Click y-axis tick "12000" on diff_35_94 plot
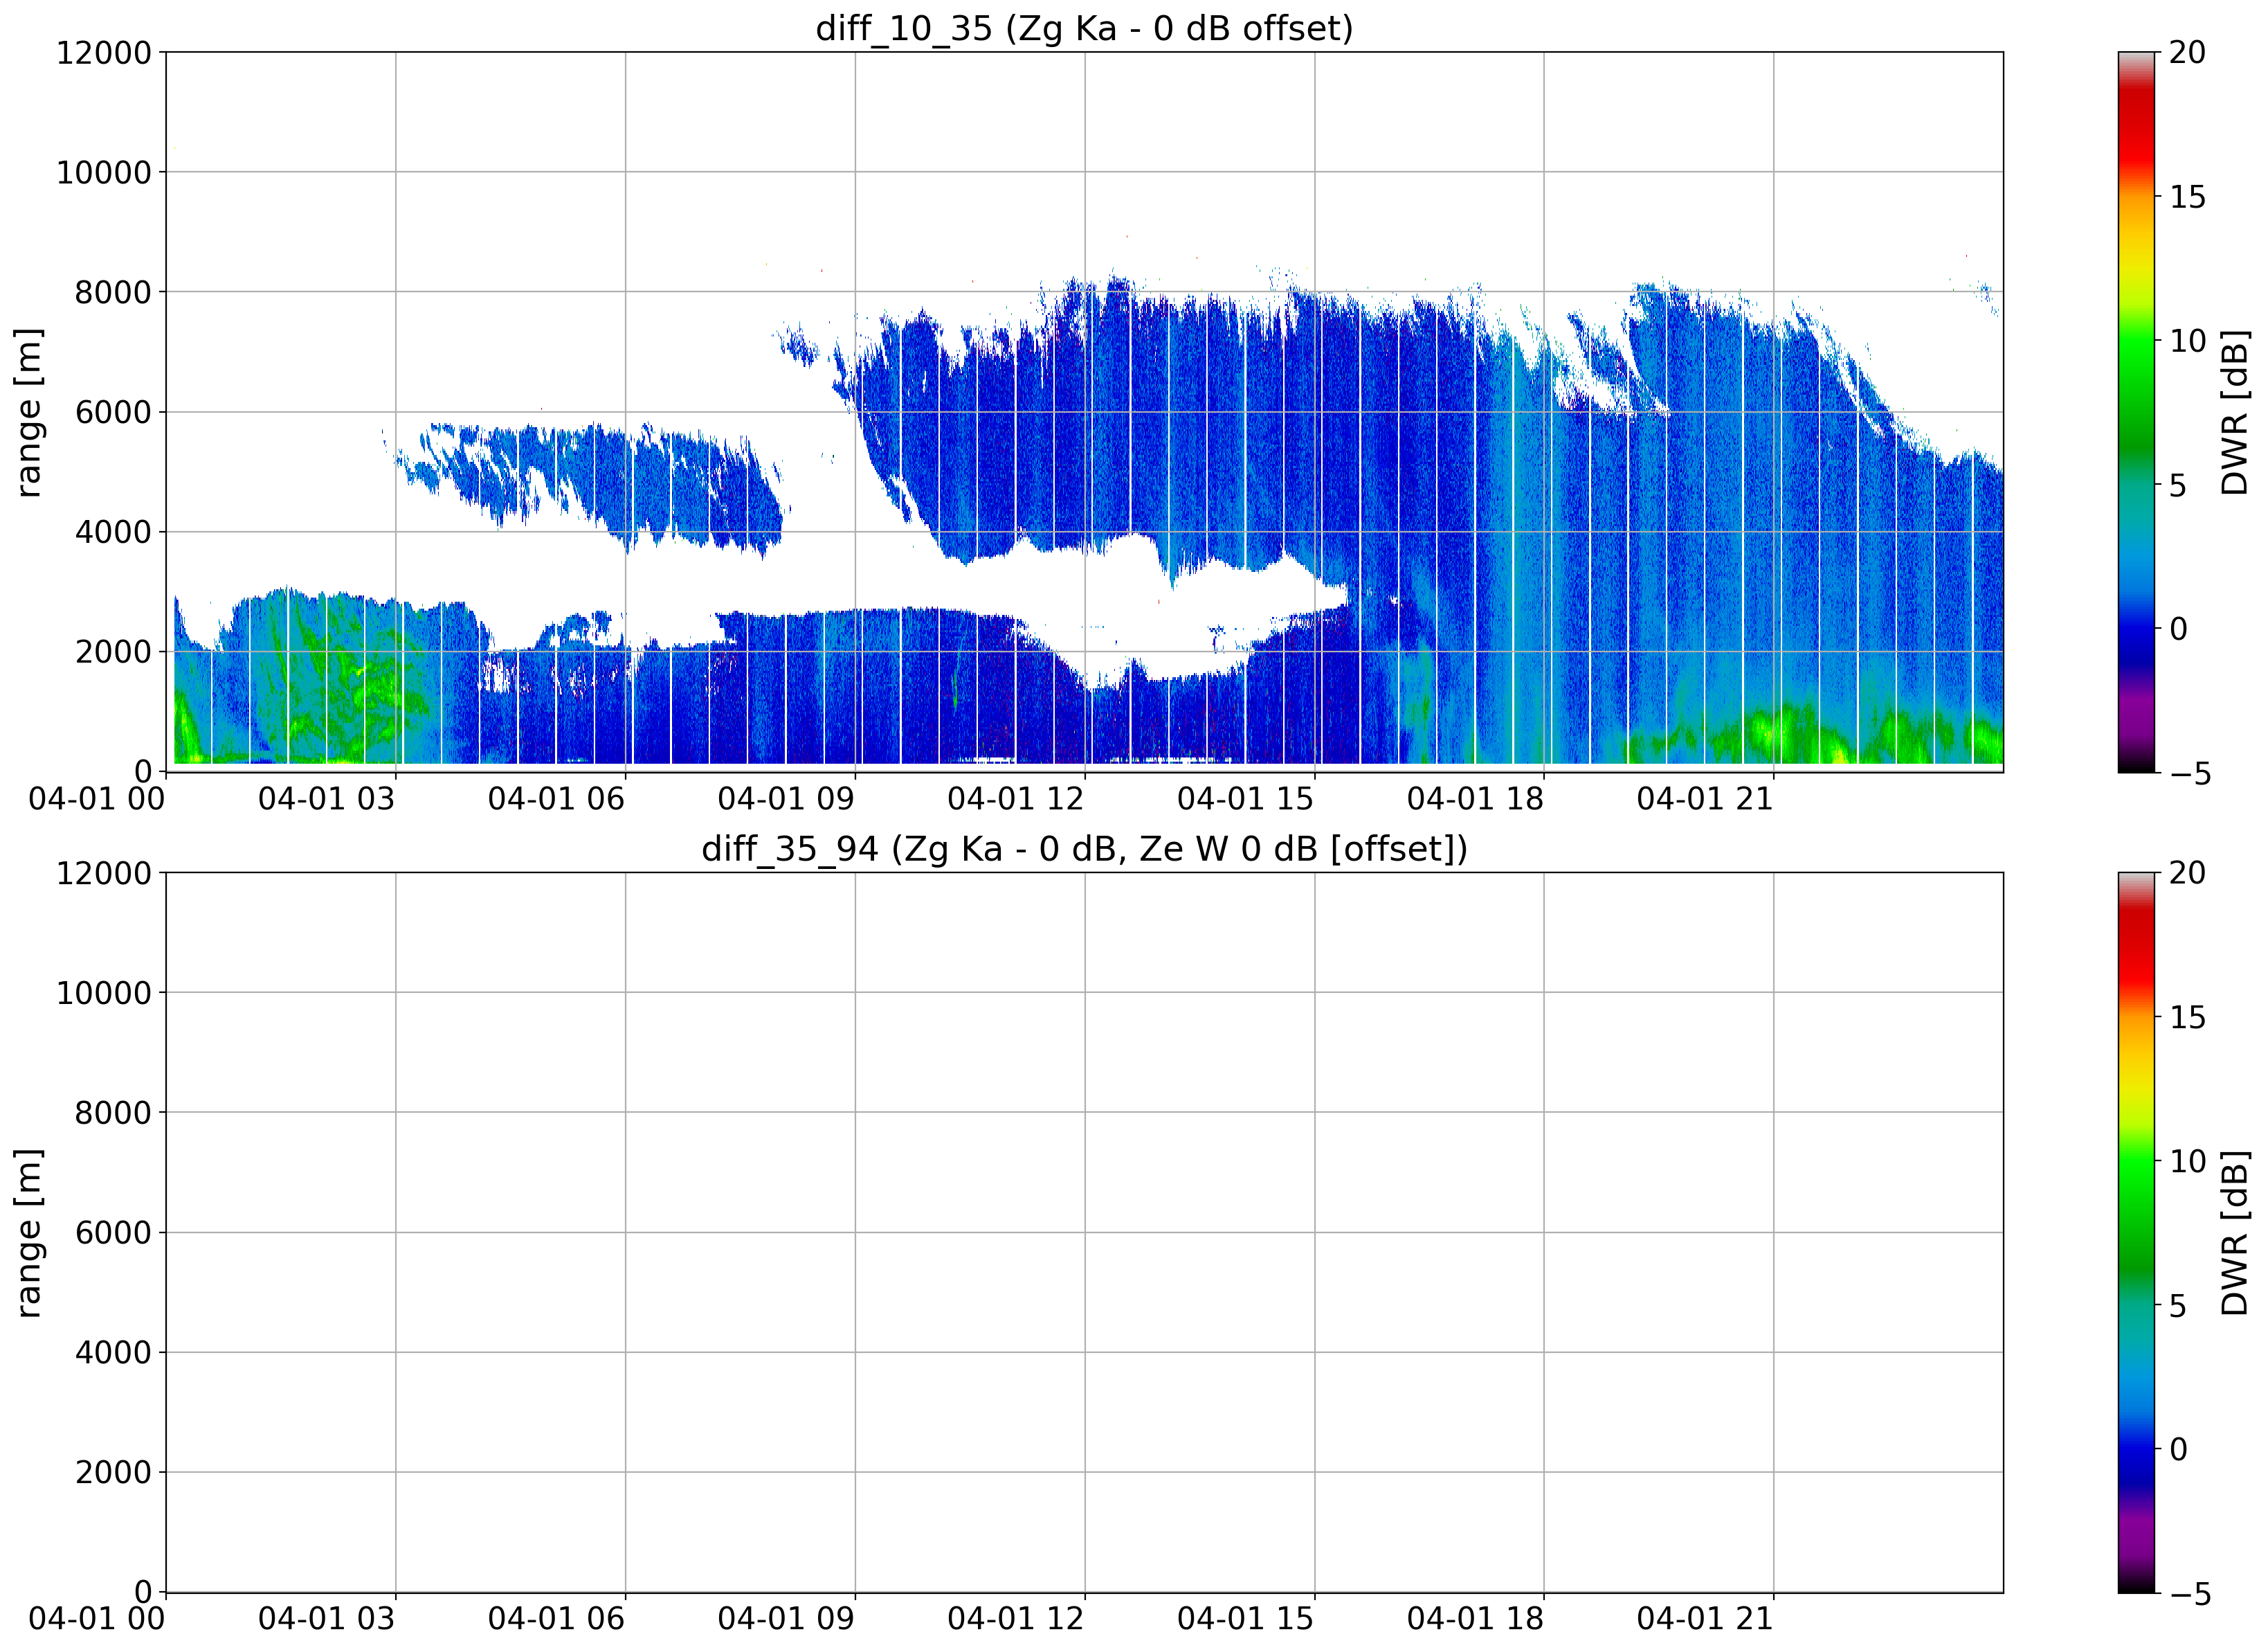The width and height of the screenshot is (2268, 1650). pyautogui.click(x=104, y=872)
